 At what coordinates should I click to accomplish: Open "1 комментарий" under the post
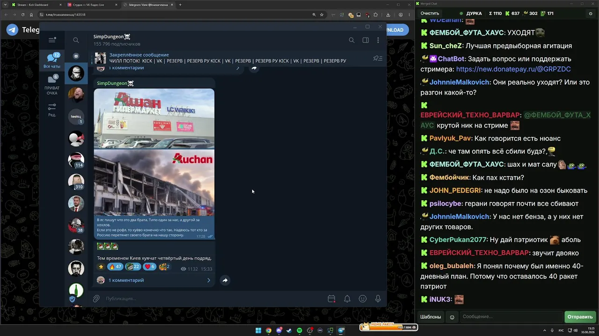pos(126,280)
